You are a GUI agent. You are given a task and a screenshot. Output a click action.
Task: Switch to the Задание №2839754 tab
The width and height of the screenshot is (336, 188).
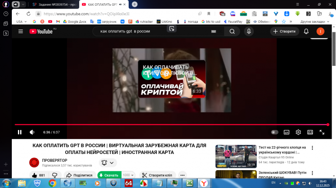tap(55, 4)
